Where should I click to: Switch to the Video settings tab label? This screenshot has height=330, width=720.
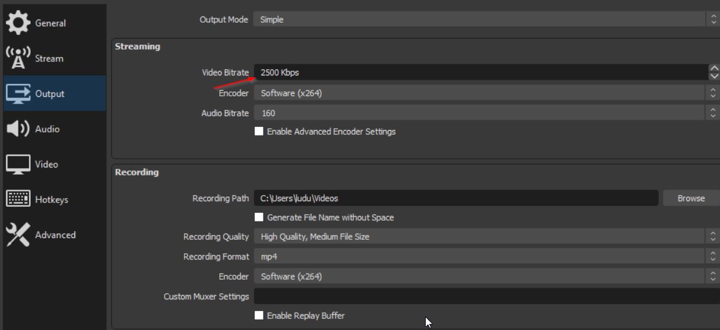(46, 164)
